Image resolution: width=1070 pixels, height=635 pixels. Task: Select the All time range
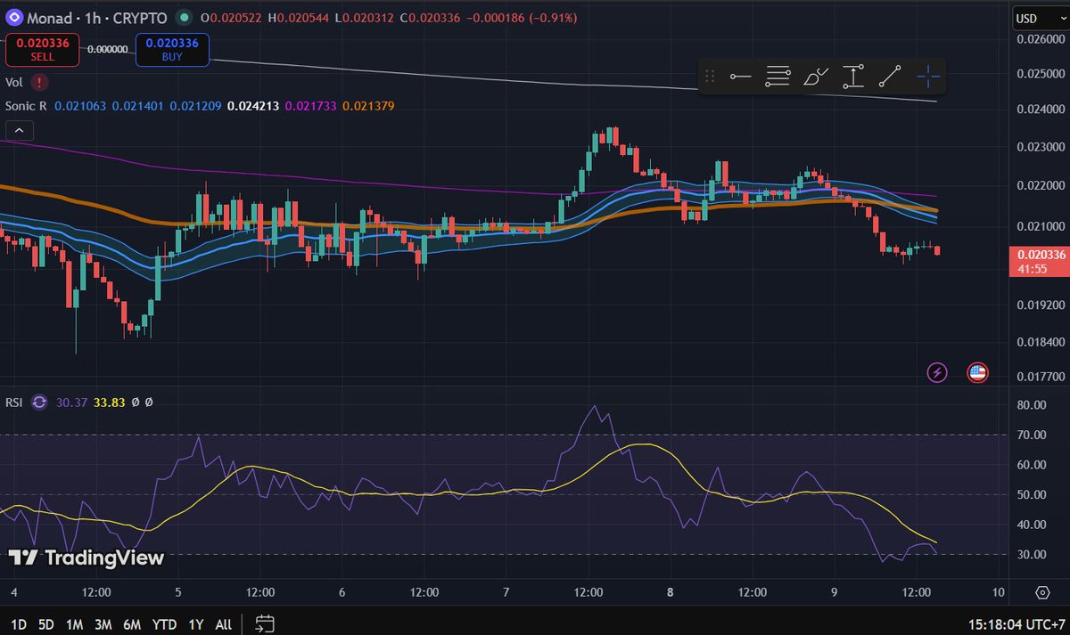tap(224, 624)
